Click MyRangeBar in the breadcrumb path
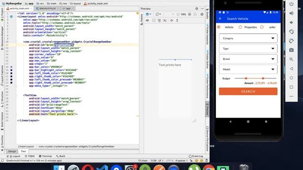 click(12, 3)
